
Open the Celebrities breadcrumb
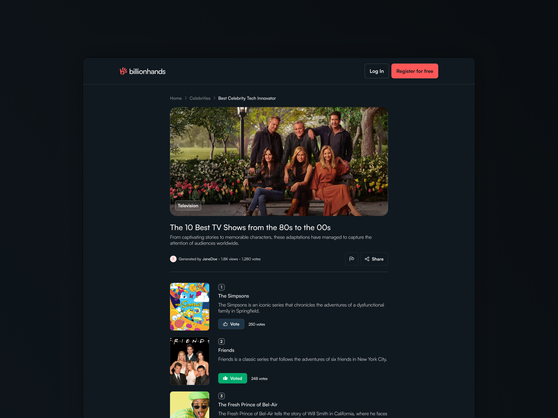[200, 98]
